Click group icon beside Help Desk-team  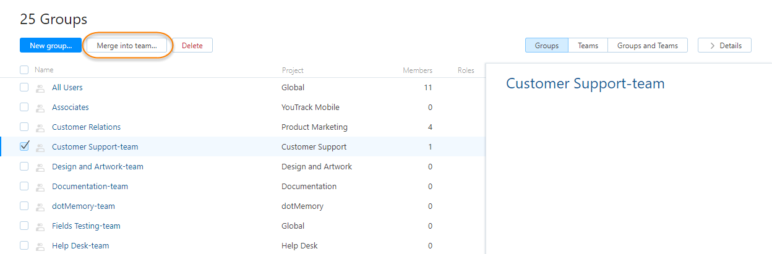40,246
